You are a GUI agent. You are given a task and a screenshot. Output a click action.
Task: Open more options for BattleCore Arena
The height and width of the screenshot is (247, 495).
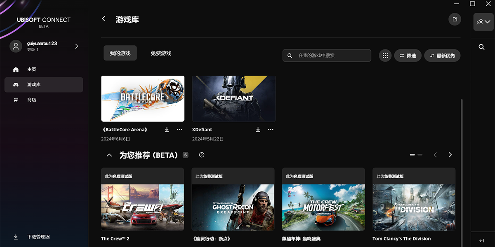(x=179, y=129)
